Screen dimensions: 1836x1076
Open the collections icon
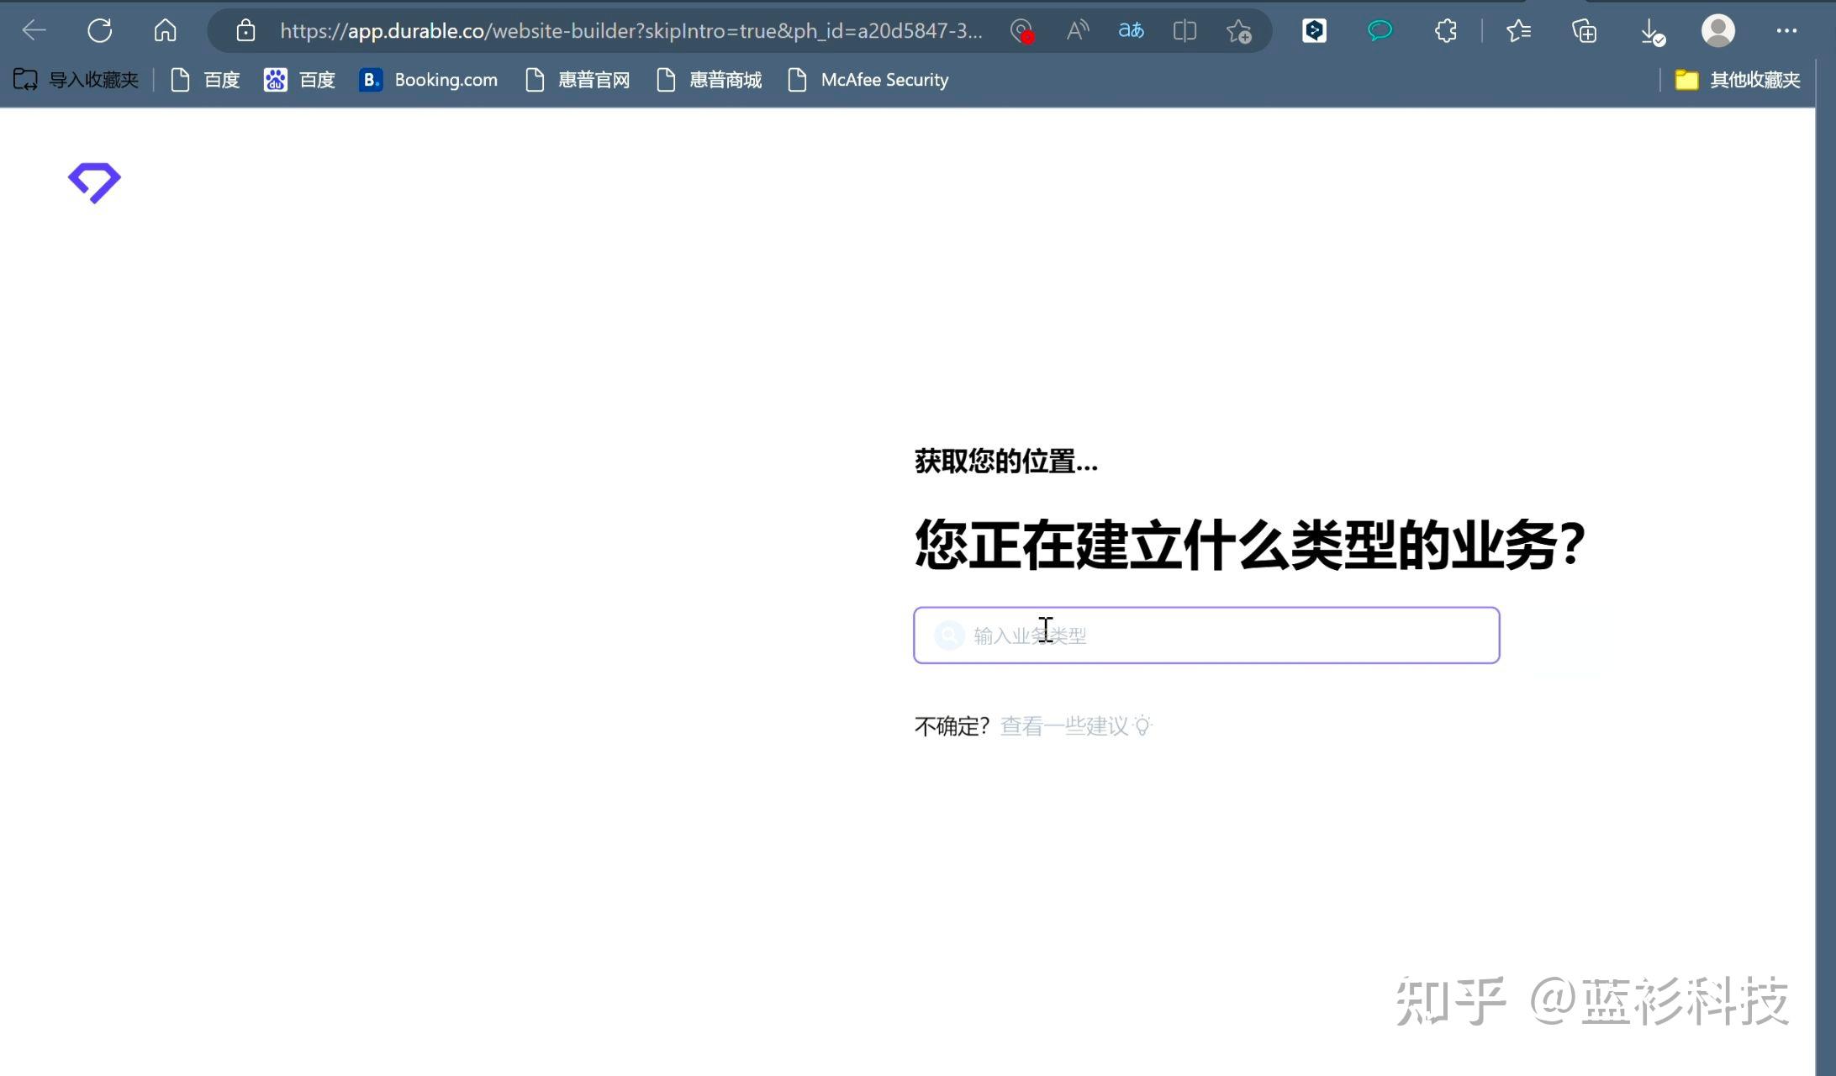click(1584, 31)
